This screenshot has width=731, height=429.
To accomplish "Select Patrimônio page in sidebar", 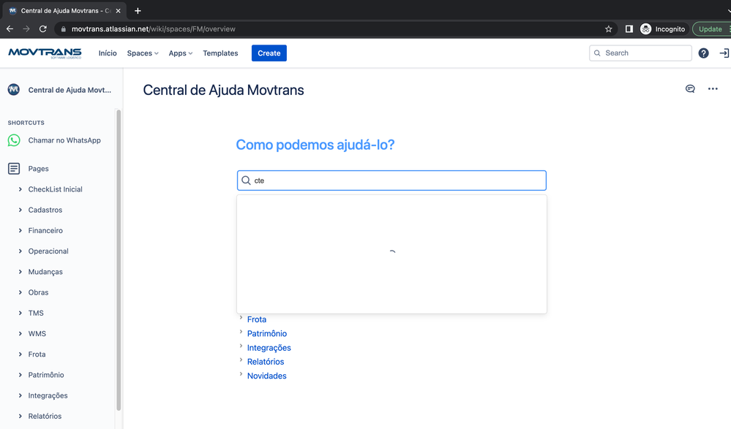I will 46,375.
